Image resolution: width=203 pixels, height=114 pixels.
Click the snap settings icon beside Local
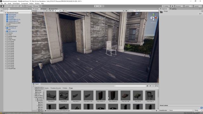tap(41, 6)
